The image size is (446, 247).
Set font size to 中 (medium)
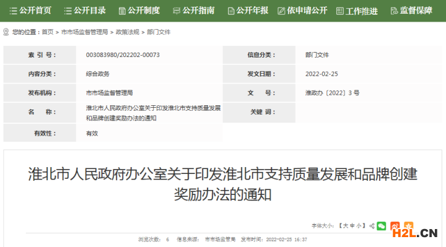tap(352, 226)
